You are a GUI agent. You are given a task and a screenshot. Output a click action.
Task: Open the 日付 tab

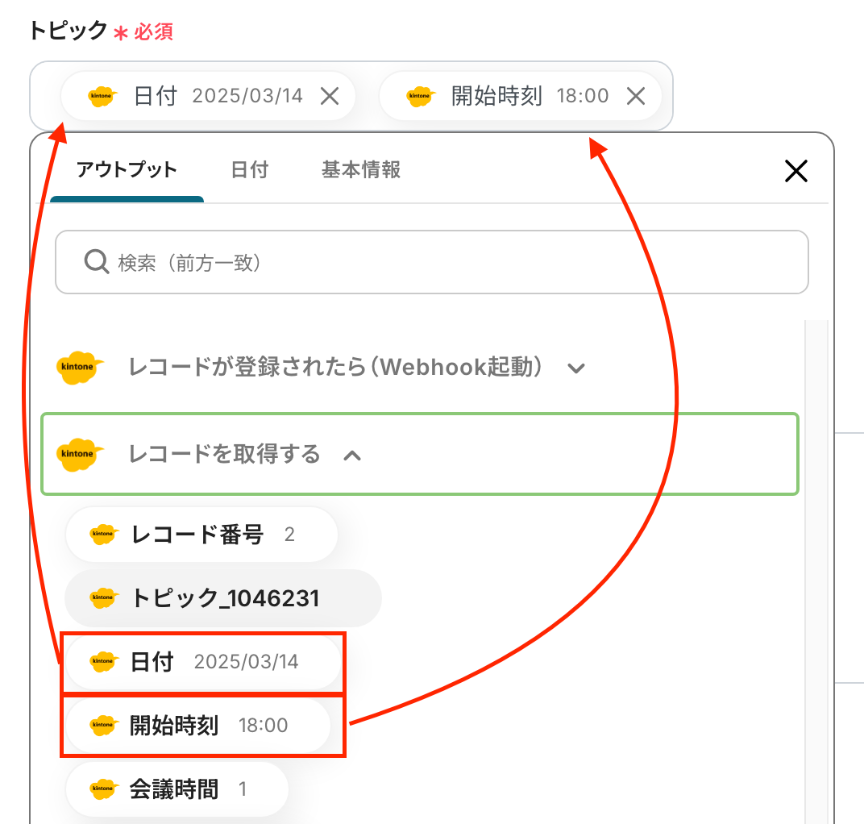click(x=250, y=170)
